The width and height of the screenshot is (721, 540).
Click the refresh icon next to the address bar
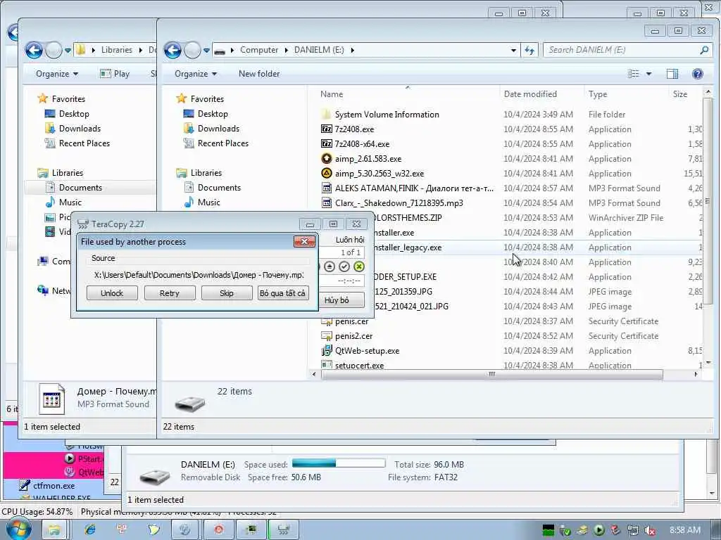[x=529, y=50]
